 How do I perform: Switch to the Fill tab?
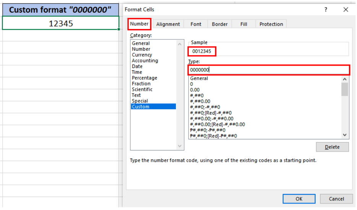pos(243,24)
